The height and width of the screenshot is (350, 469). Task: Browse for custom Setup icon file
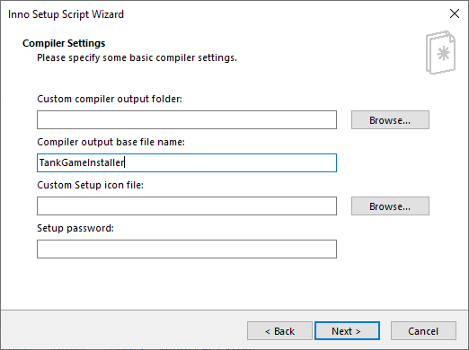pyautogui.click(x=390, y=206)
